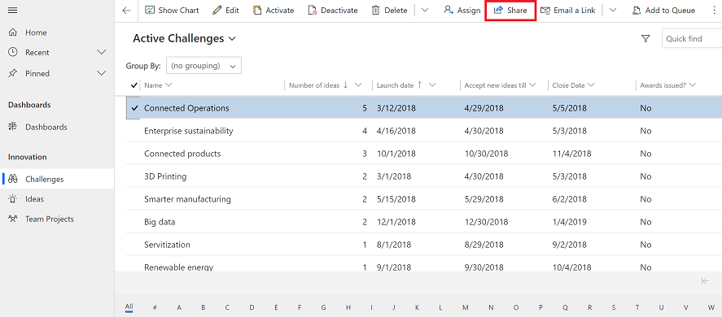The image size is (722, 317).
Task: Open the Group By no grouping dropdown
Action: 203,66
